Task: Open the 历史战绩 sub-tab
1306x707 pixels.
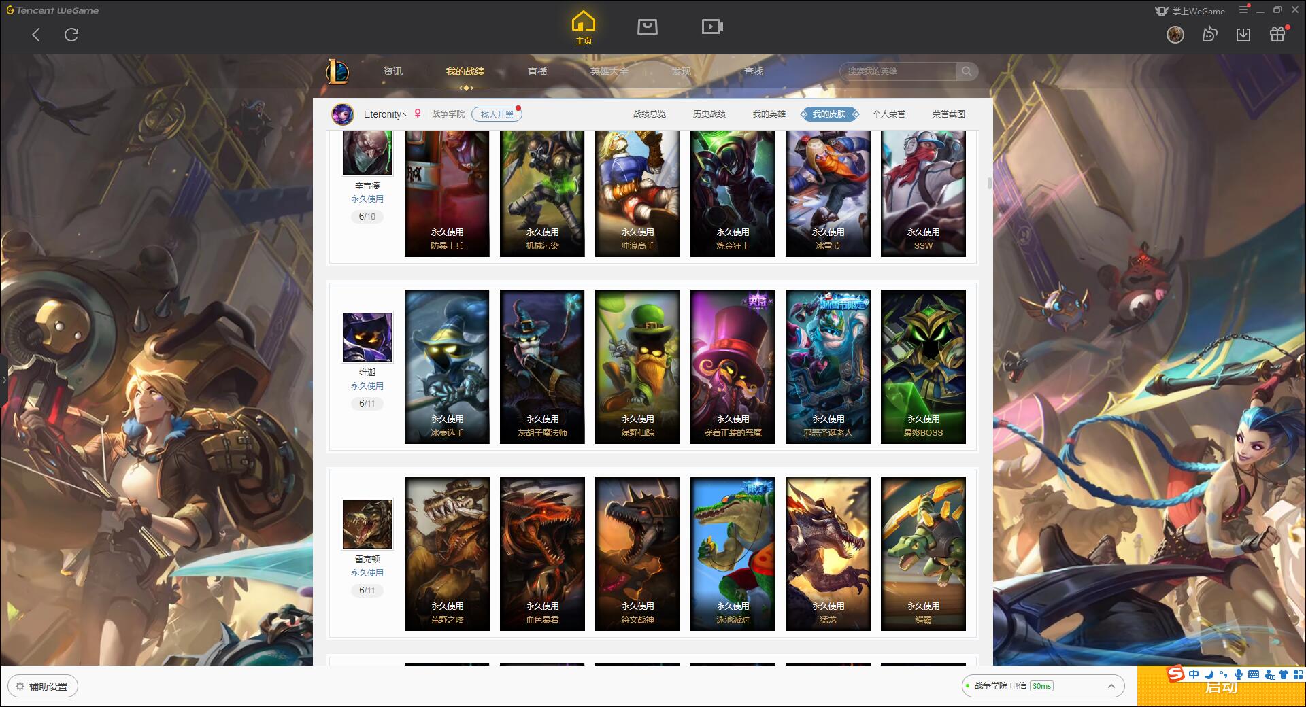Action: [x=709, y=114]
